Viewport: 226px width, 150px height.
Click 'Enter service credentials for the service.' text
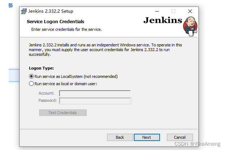tap(67, 29)
